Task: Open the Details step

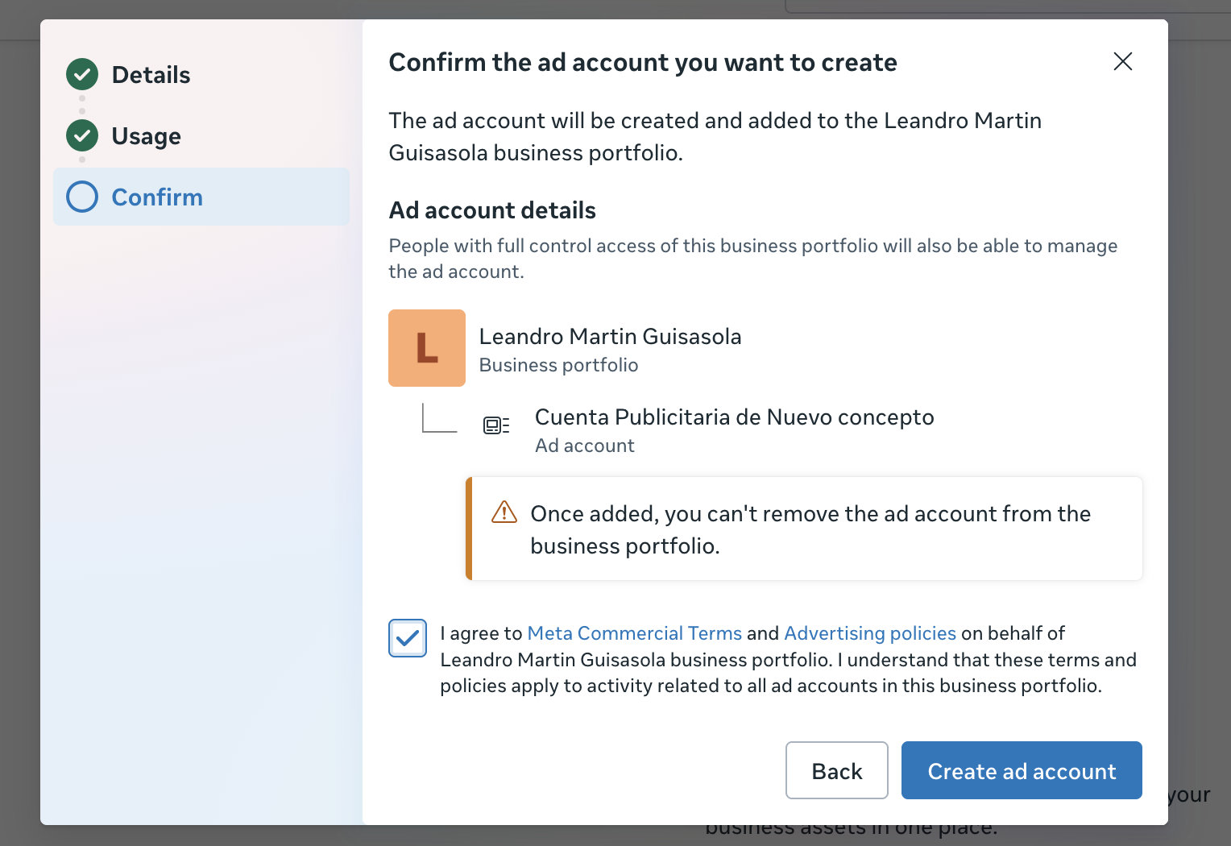Action: [151, 75]
